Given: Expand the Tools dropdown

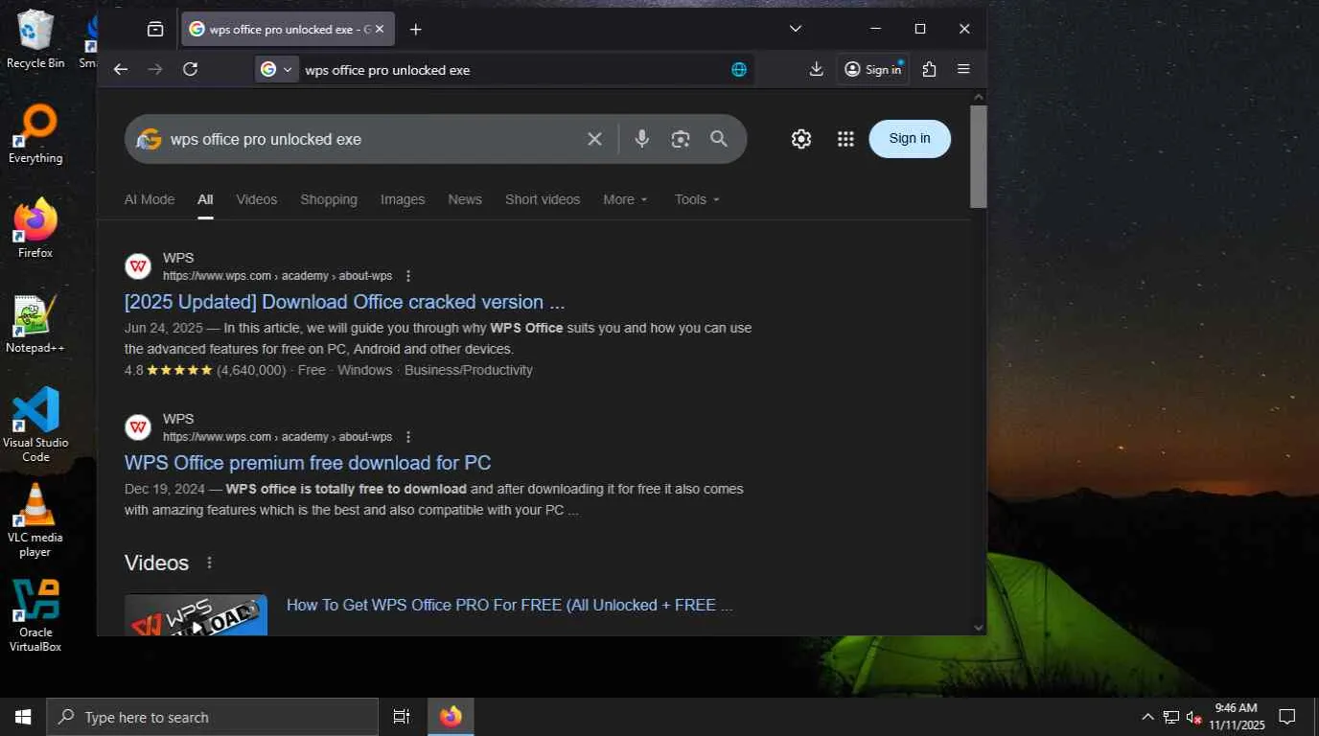Looking at the screenshot, I should point(697,199).
